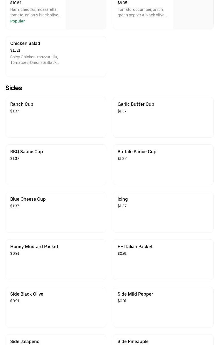Select the Garlic Butter Cup item
The image size is (223, 345).
pyautogui.click(x=163, y=117)
